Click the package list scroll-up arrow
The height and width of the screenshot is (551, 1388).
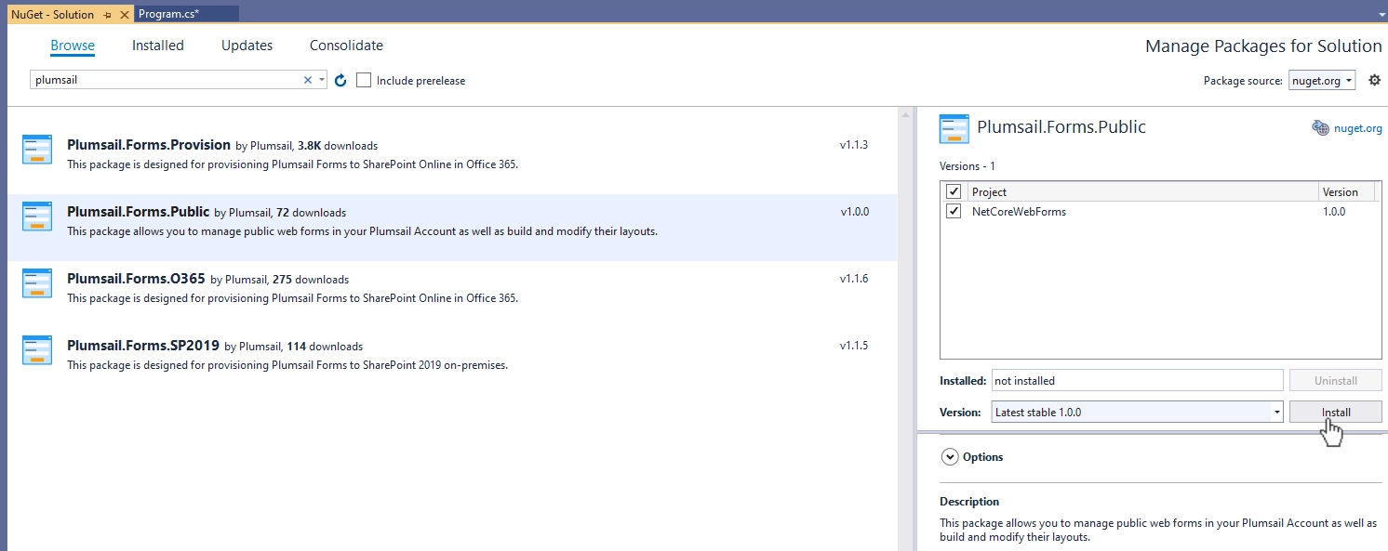[x=905, y=114]
